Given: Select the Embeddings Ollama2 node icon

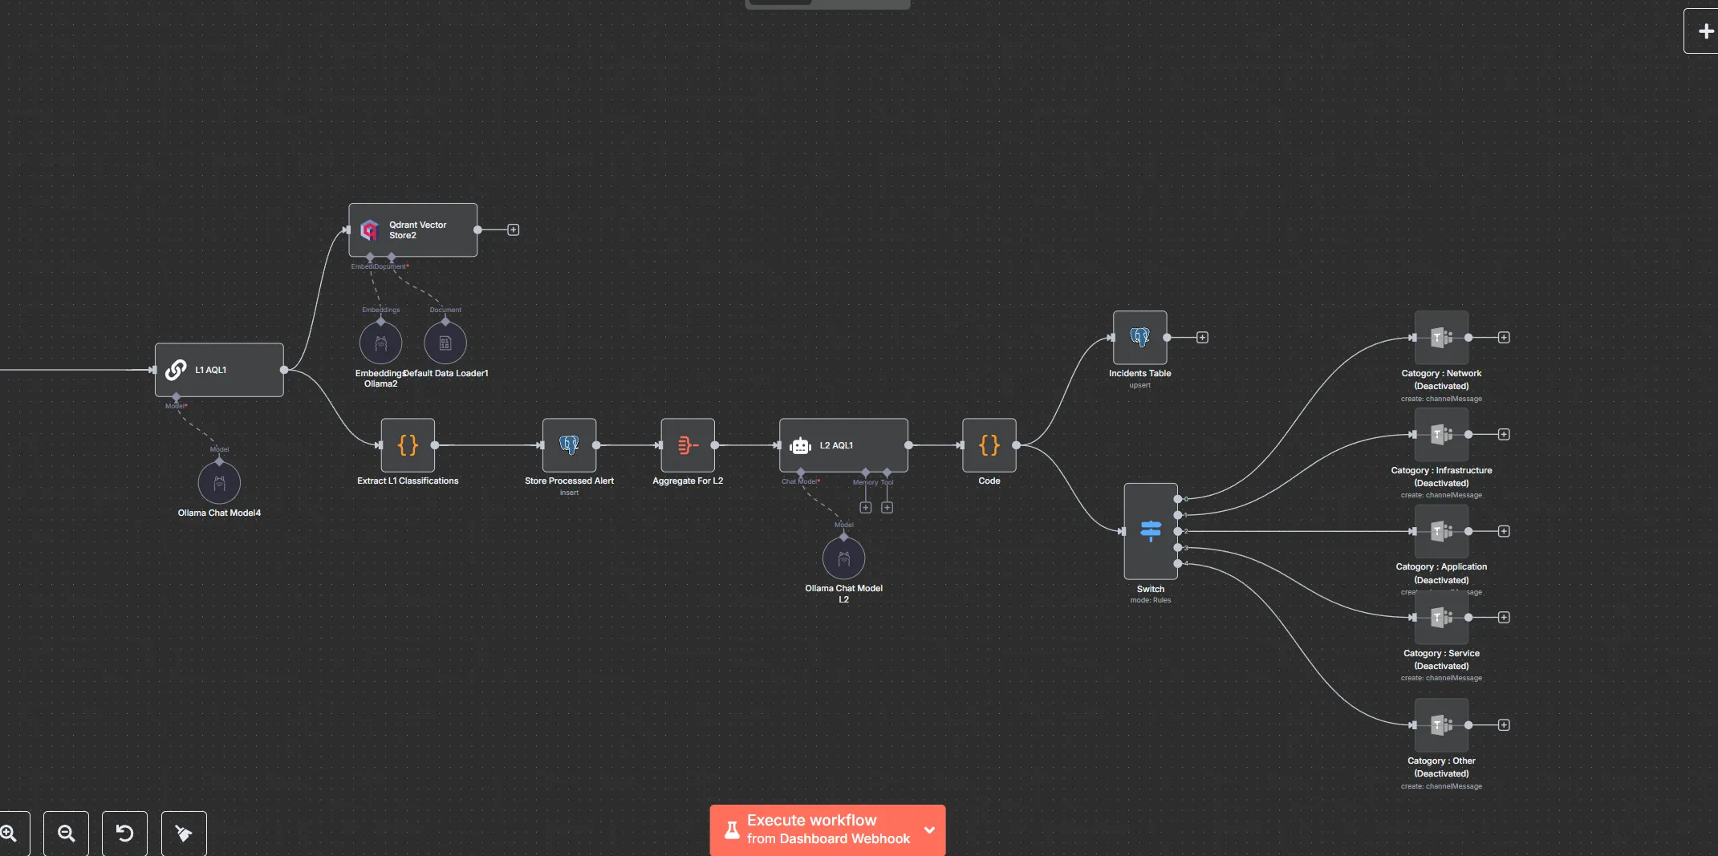Looking at the screenshot, I should coord(380,343).
